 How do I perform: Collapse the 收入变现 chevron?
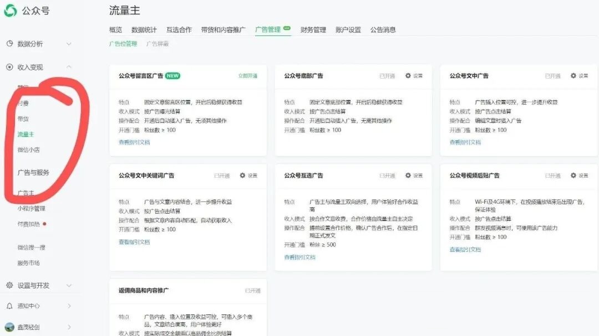tap(69, 67)
